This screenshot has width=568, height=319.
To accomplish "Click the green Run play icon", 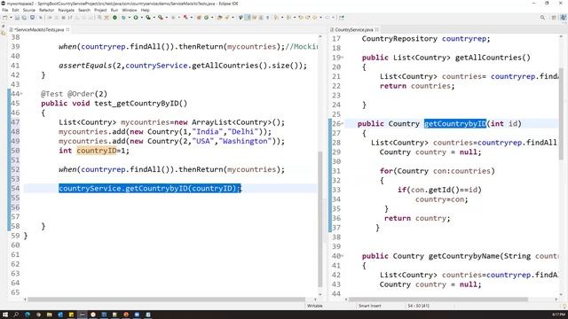I will [136, 18].
